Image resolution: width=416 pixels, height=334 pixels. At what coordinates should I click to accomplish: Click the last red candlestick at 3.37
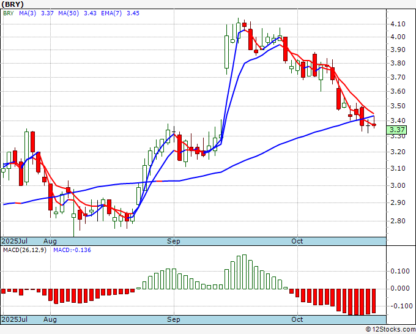374,125
